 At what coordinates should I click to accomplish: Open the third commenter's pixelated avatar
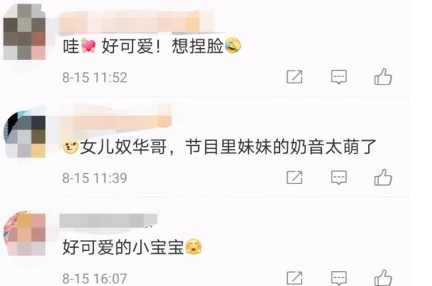pos(24,234)
